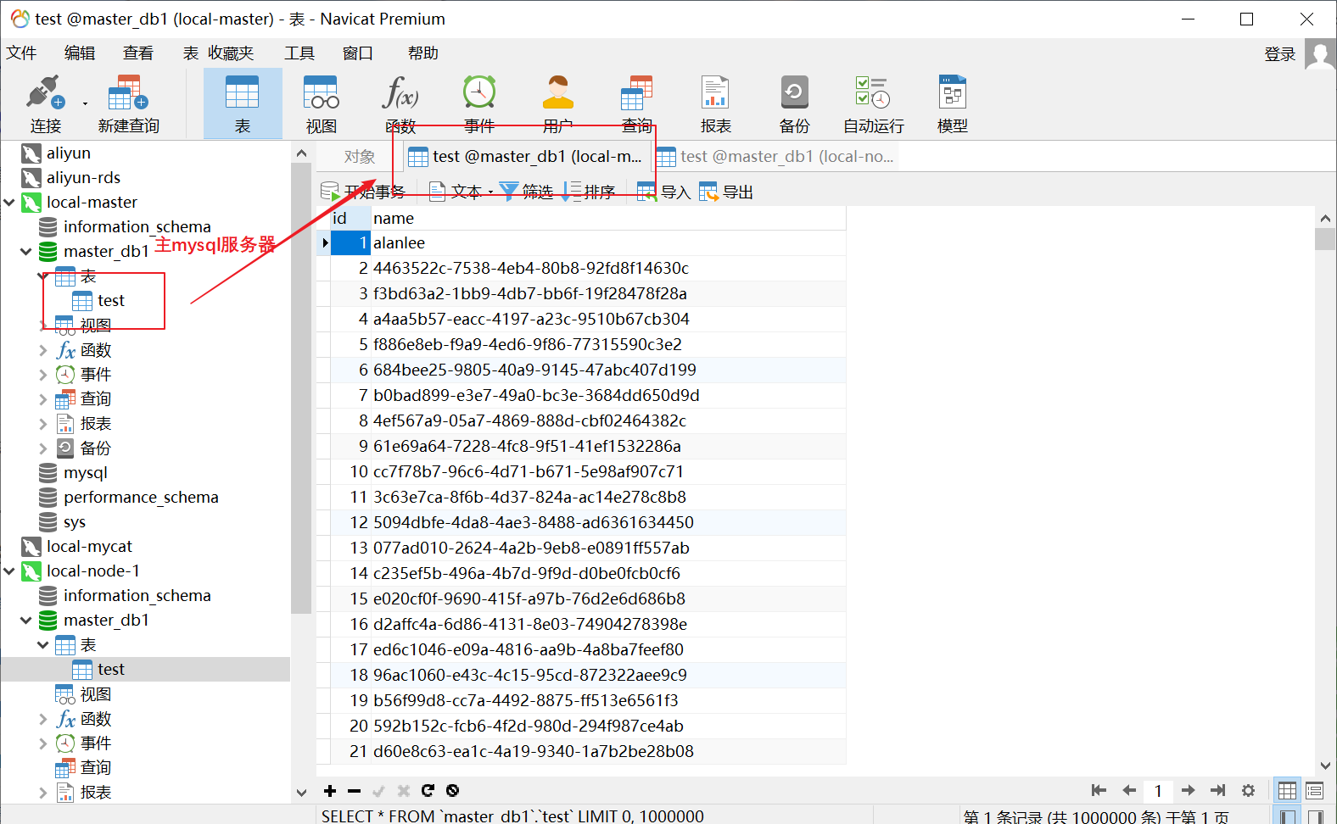The width and height of the screenshot is (1337, 824).
Task: Click the New Query (新建查询) icon
Action: point(128,103)
